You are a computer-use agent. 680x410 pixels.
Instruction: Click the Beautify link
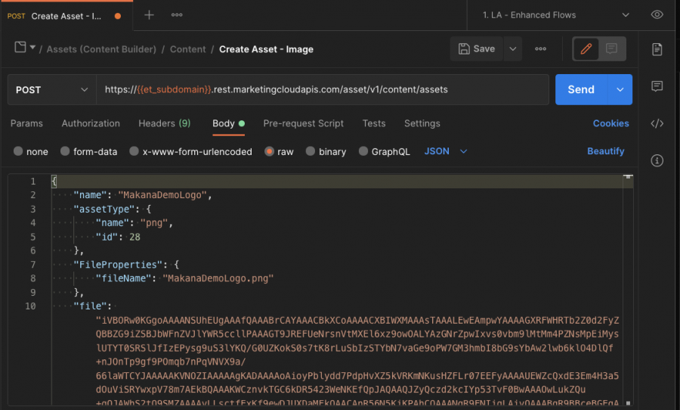[x=605, y=151]
